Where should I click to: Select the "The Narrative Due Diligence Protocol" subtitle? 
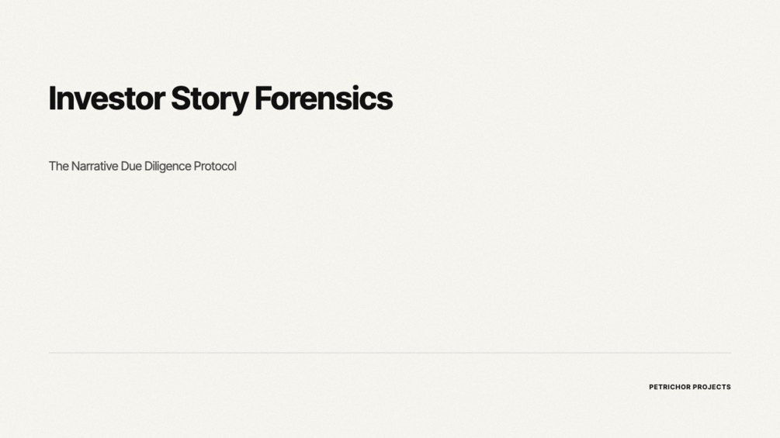coord(143,166)
